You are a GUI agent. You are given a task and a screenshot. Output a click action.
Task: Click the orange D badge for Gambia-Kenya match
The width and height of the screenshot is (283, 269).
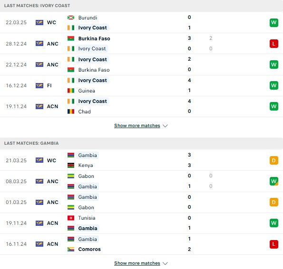click(273, 160)
